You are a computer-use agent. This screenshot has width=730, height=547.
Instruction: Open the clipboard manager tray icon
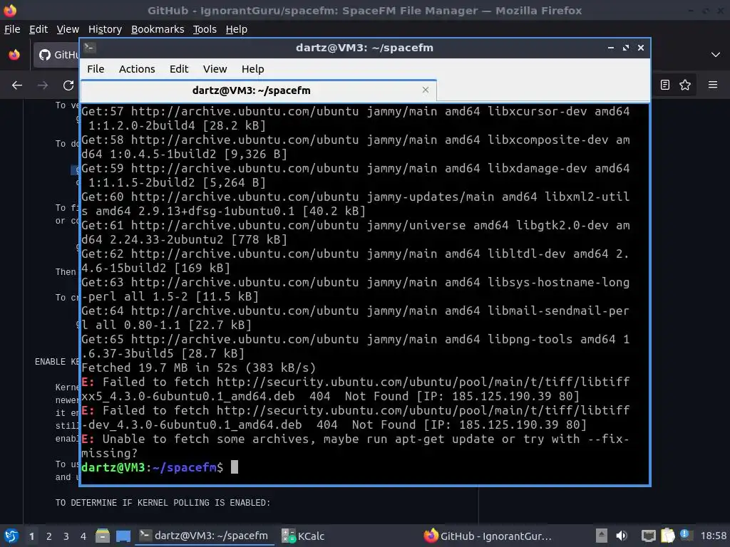tap(667, 536)
